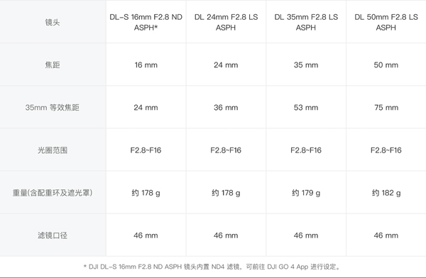Select the 53 mm equivalent focal cell
This screenshot has width=426, height=278.
coord(306,108)
